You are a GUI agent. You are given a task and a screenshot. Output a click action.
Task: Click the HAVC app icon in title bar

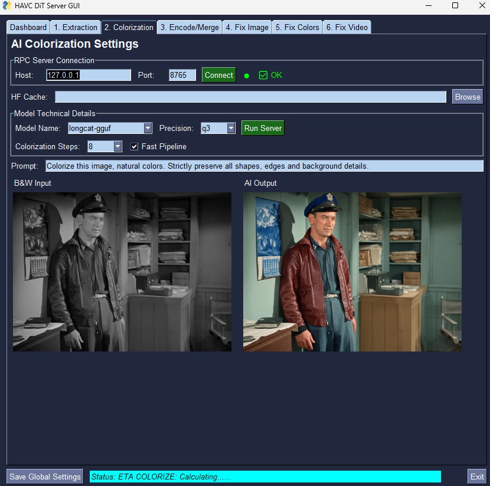pyautogui.click(x=6, y=6)
